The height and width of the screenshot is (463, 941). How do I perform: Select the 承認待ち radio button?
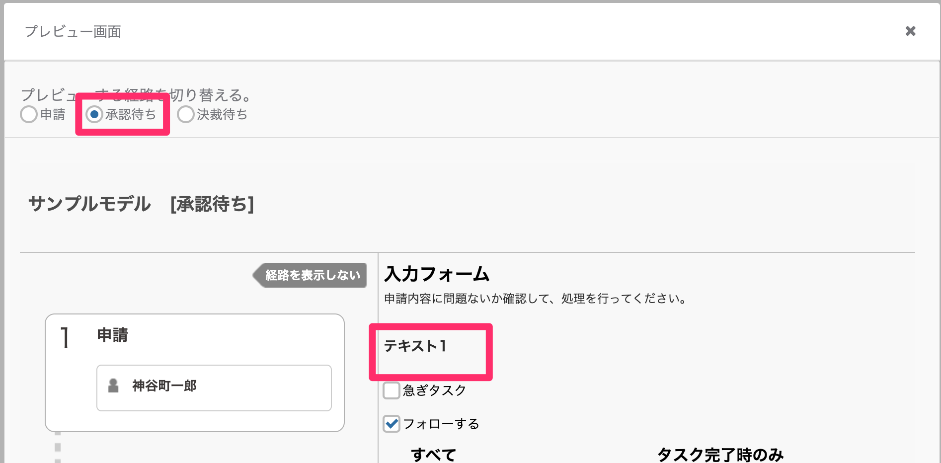(94, 114)
